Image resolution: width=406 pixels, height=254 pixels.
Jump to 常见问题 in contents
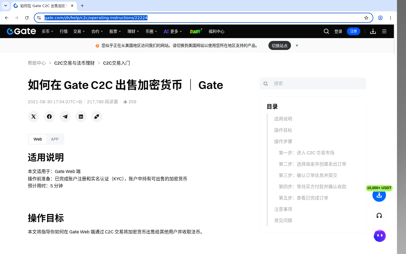click(283, 220)
